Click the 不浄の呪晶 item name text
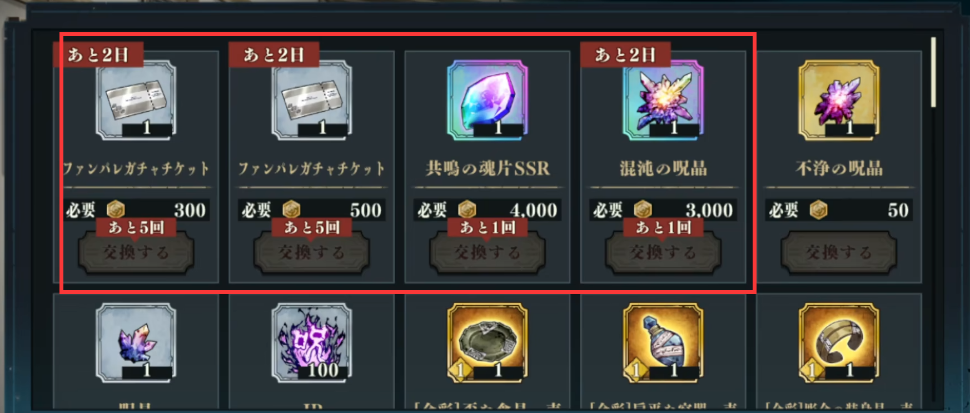The height and width of the screenshot is (413, 970). pos(839,168)
